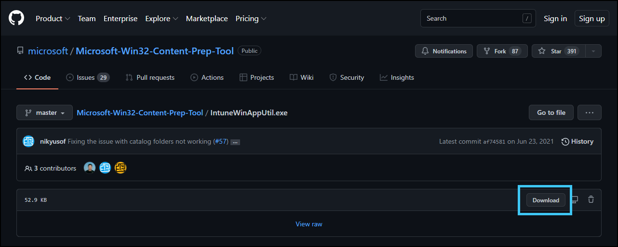Screen dimensions: 618x247
Task: Switch to the Issues tab
Action: click(x=88, y=77)
